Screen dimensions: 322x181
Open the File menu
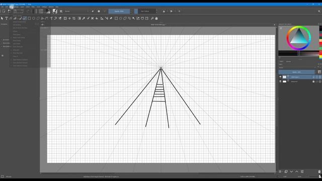pyautogui.click(x=2, y=7)
